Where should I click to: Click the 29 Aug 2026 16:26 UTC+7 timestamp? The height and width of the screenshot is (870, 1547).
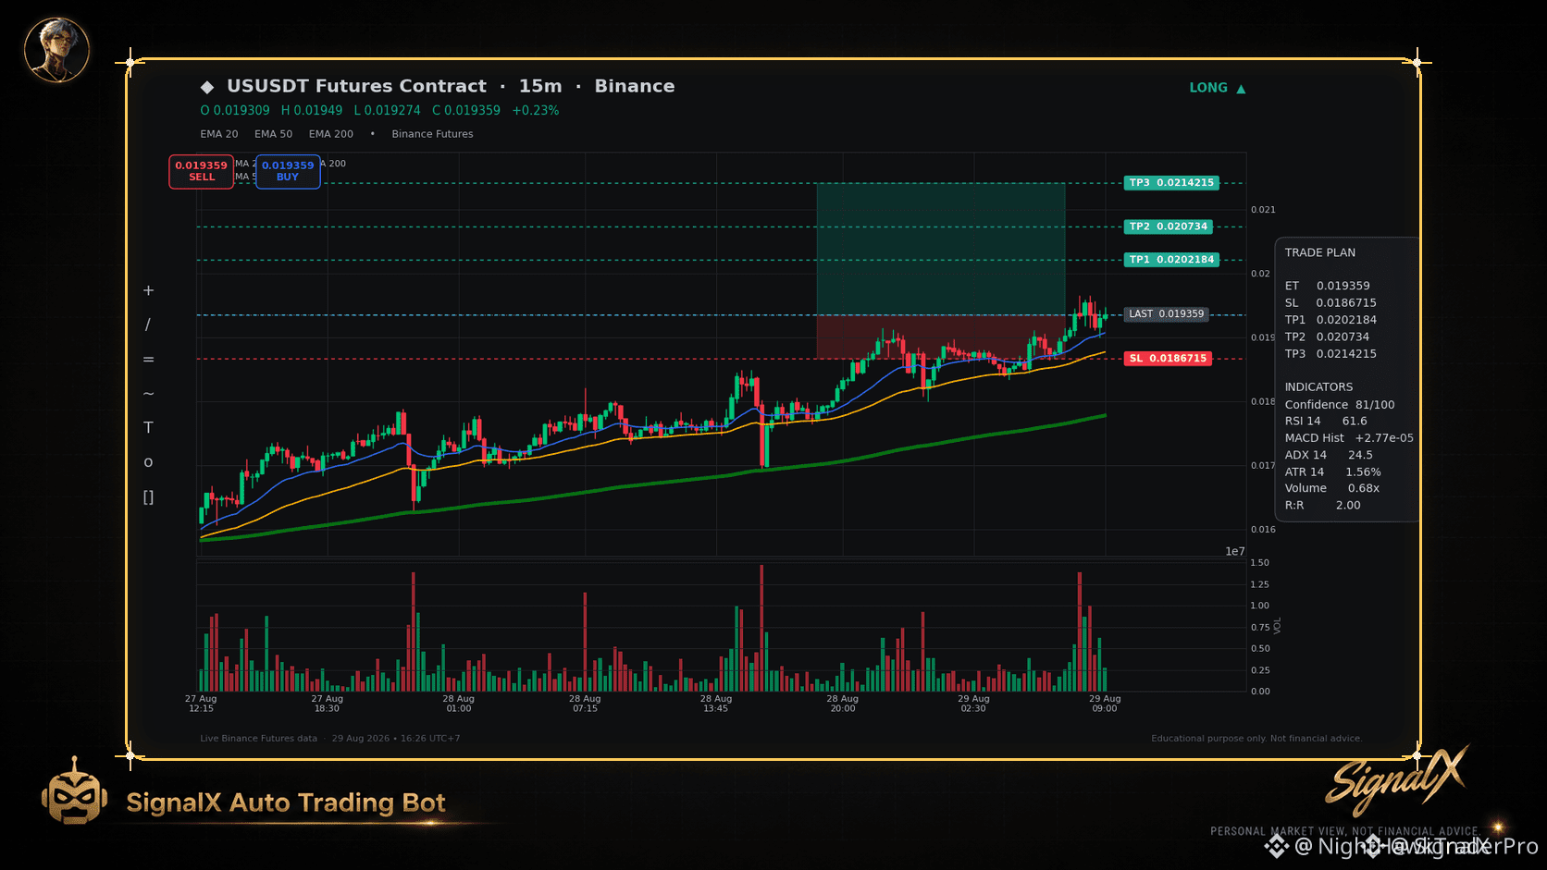click(x=396, y=739)
